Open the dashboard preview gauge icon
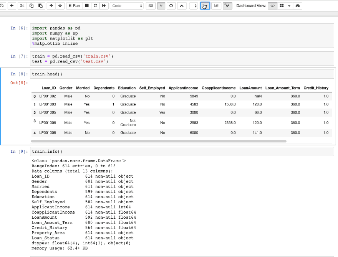This screenshot has height=257, width=338. coord(298,6)
